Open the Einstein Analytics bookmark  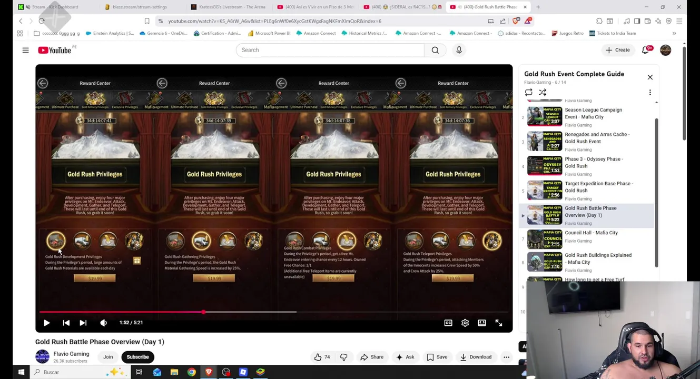pos(110,33)
